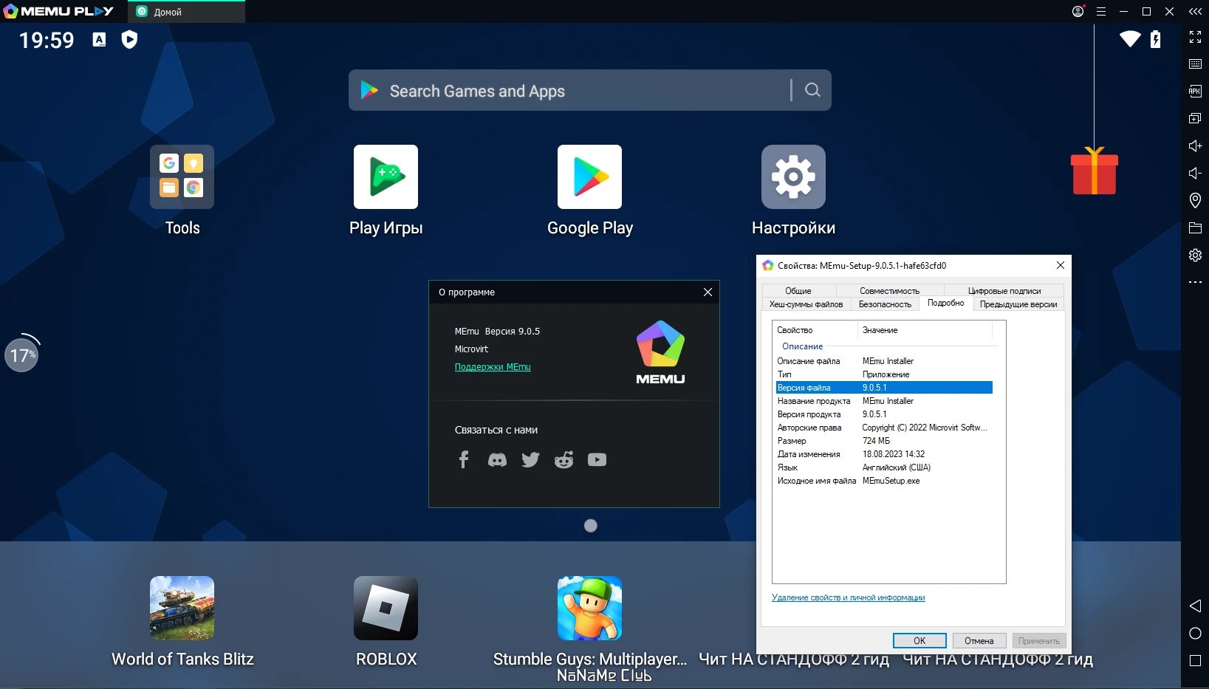Expand the sidebar more options dots
This screenshot has height=689, width=1209.
[x=1195, y=282]
